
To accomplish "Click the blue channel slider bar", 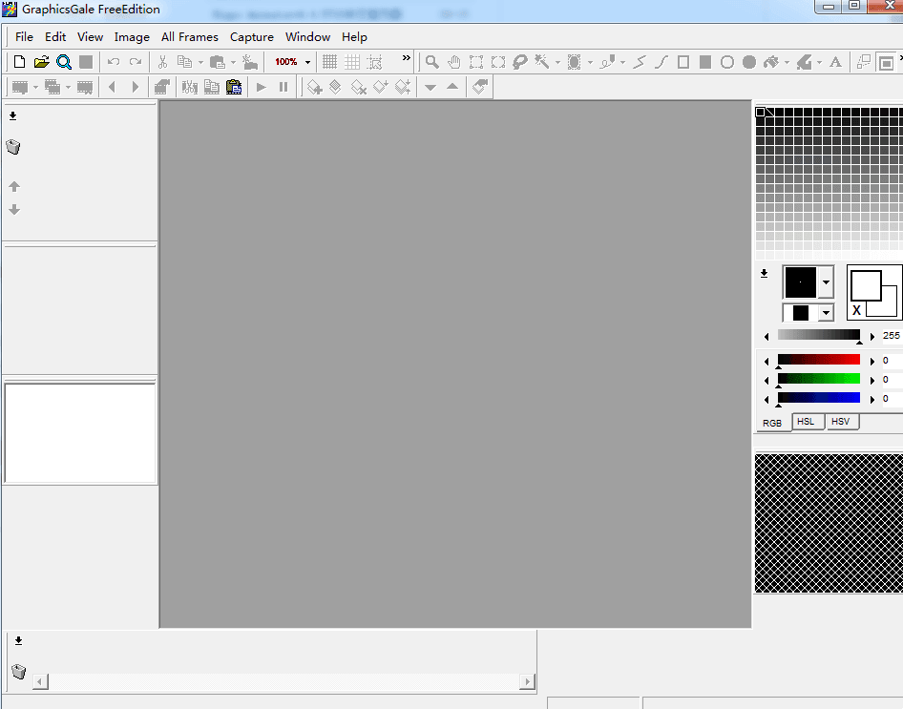I will 818,398.
